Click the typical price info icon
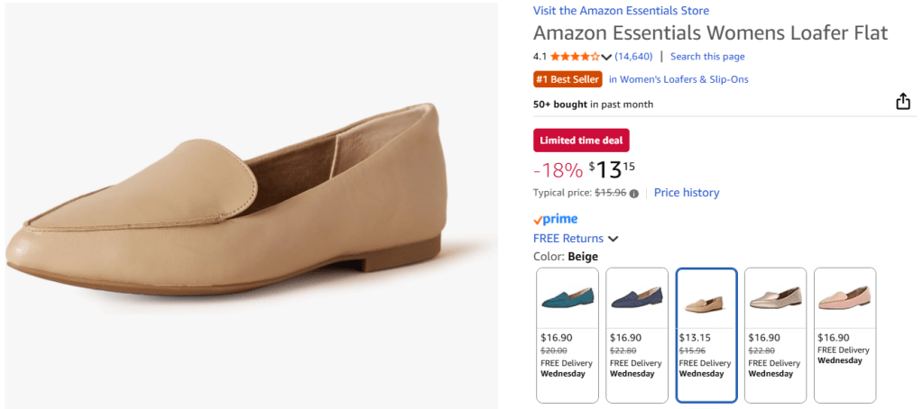Screen dimensions: 923x409 [x=634, y=193]
